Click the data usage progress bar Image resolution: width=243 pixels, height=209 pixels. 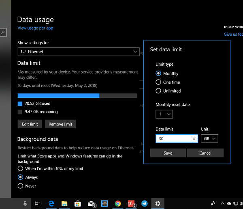click(77, 95)
